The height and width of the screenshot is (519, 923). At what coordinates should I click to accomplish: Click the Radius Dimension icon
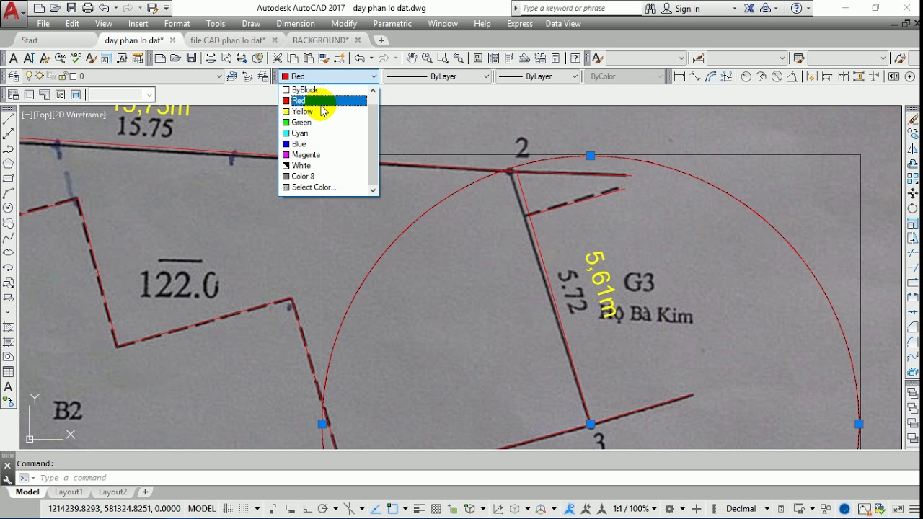coord(746,76)
